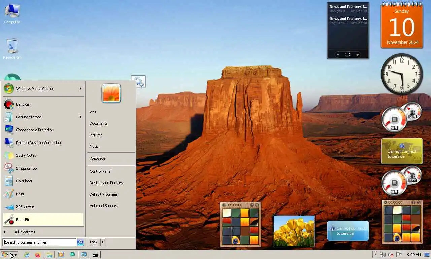431x259 pixels.
Task: Launch Windows Media Player from the taskbar
Action: pyautogui.click(x=61, y=255)
